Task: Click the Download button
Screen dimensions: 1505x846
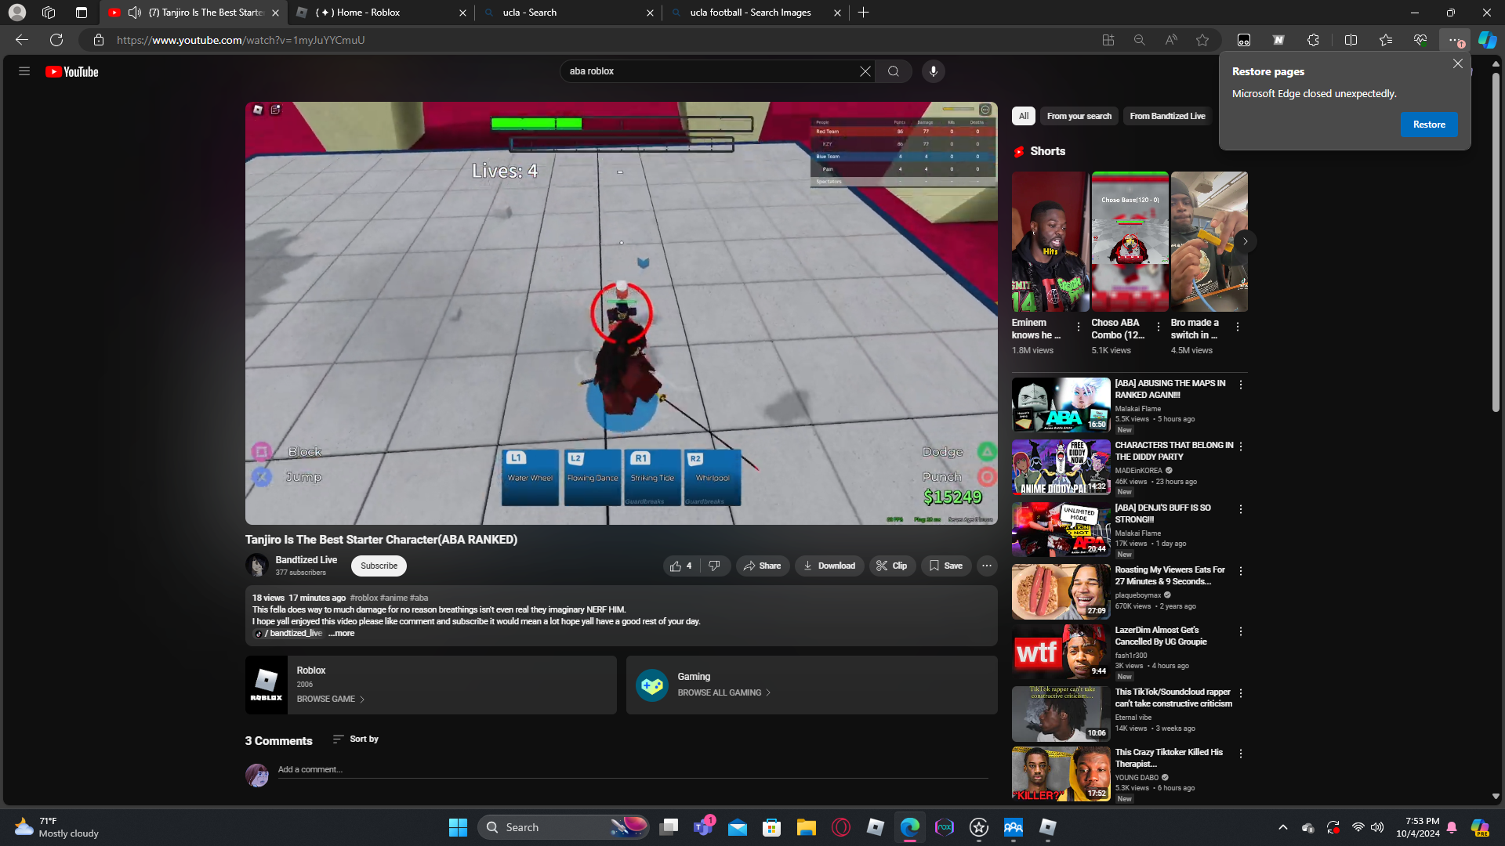Action: click(829, 566)
